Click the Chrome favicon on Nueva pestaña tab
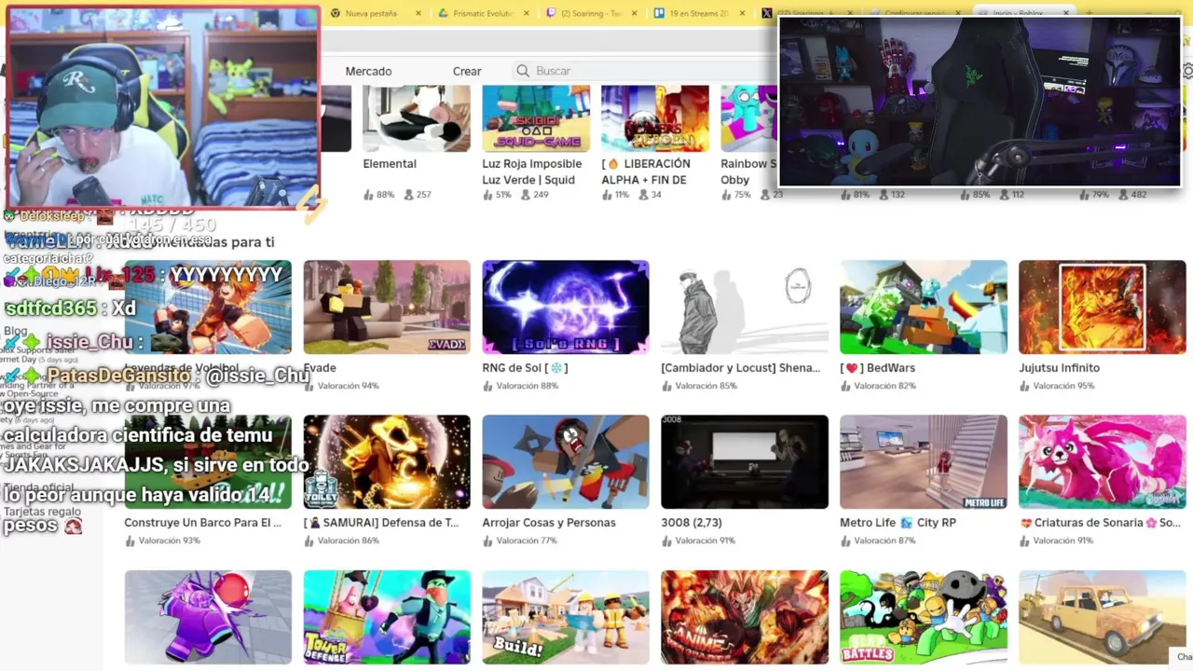Image resolution: width=1193 pixels, height=671 pixels. (x=336, y=13)
